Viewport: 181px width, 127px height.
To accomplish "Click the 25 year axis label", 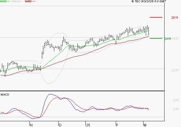I will click(88, 125).
